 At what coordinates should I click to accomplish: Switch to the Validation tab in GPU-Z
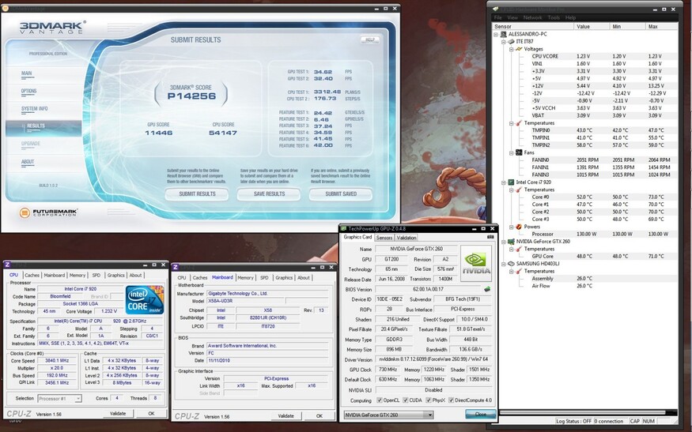coord(406,238)
